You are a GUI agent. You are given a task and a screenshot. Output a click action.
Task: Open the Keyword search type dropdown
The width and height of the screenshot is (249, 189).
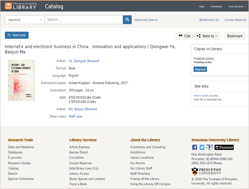(25, 20)
